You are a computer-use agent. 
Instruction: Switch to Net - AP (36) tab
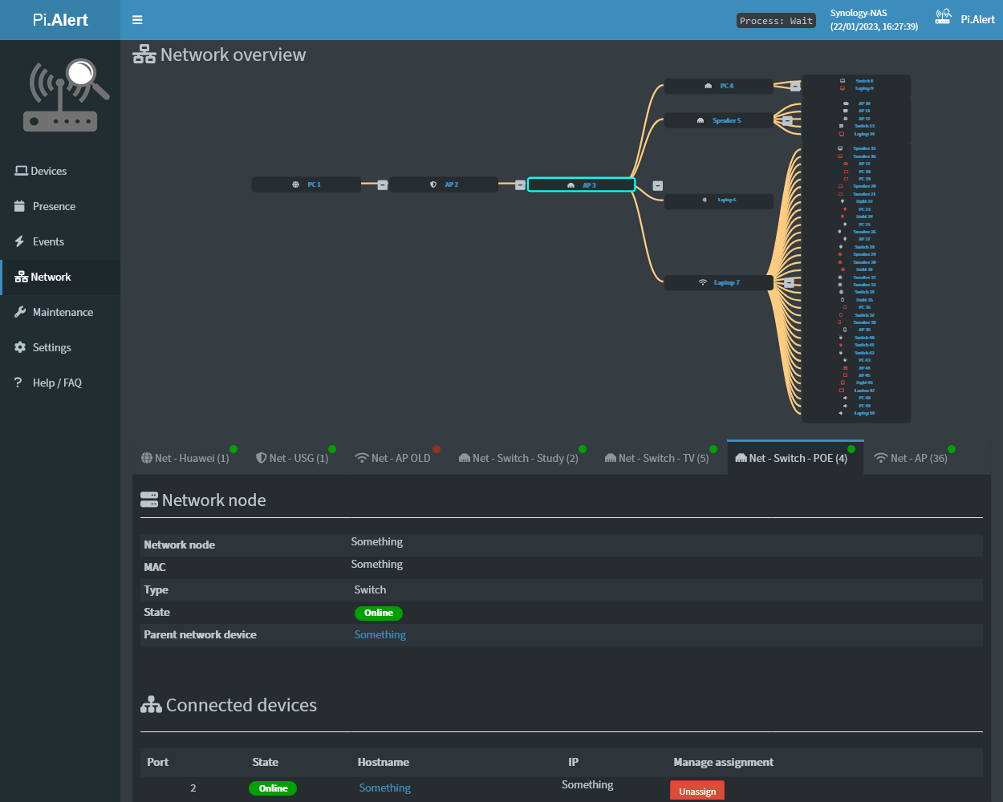pos(911,458)
